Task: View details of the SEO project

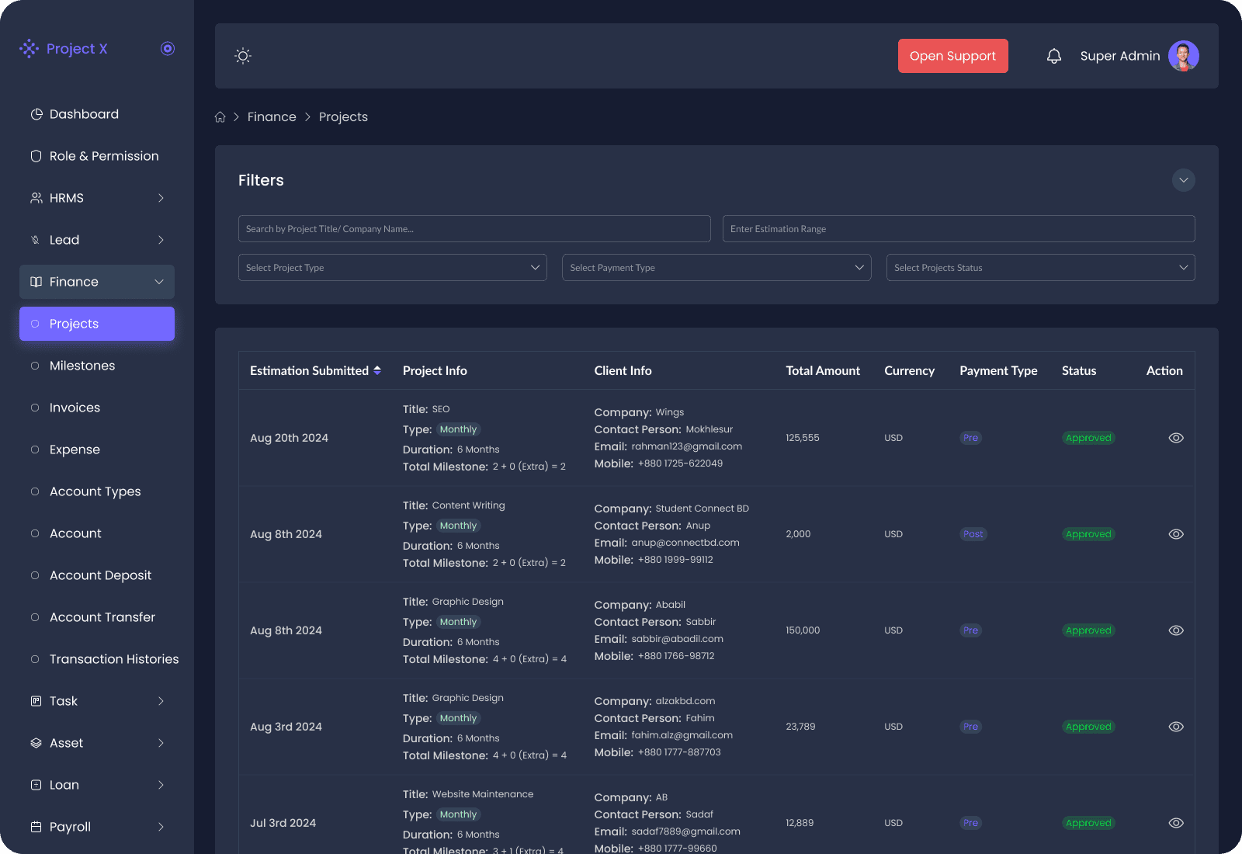Action: coord(1176,438)
